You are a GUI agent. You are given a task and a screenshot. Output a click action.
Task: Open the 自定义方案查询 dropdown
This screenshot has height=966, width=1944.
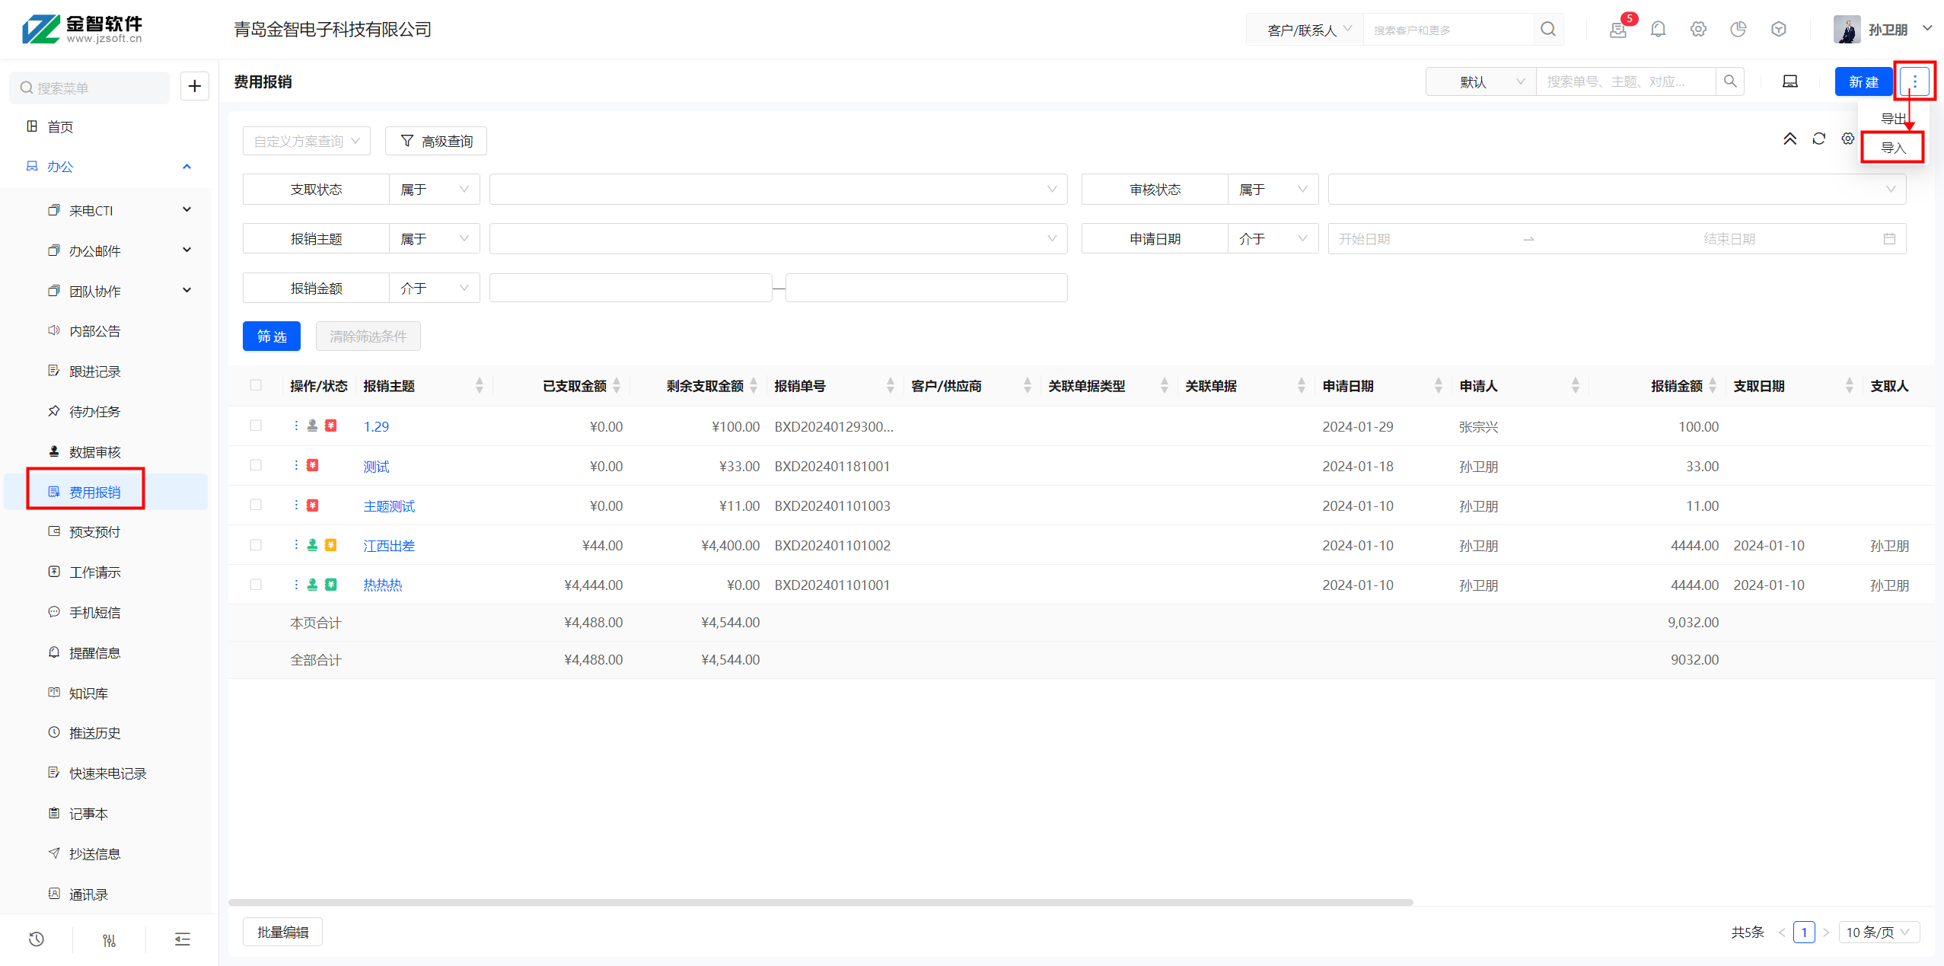pos(306,141)
